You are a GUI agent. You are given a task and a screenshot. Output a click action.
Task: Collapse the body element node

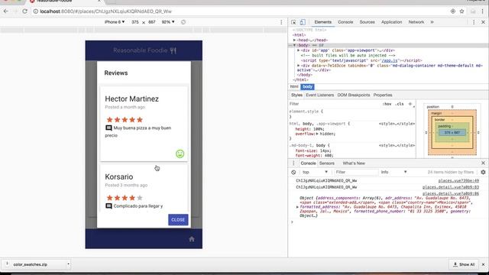[294, 45]
